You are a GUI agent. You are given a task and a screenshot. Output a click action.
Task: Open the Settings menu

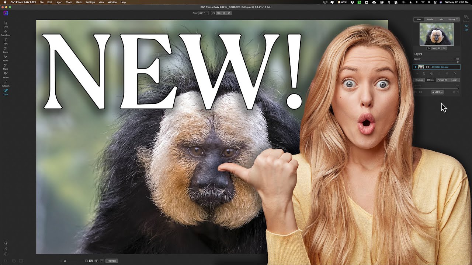(90, 2)
